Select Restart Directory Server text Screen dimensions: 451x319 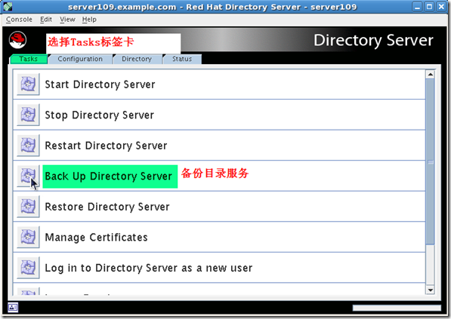106,146
